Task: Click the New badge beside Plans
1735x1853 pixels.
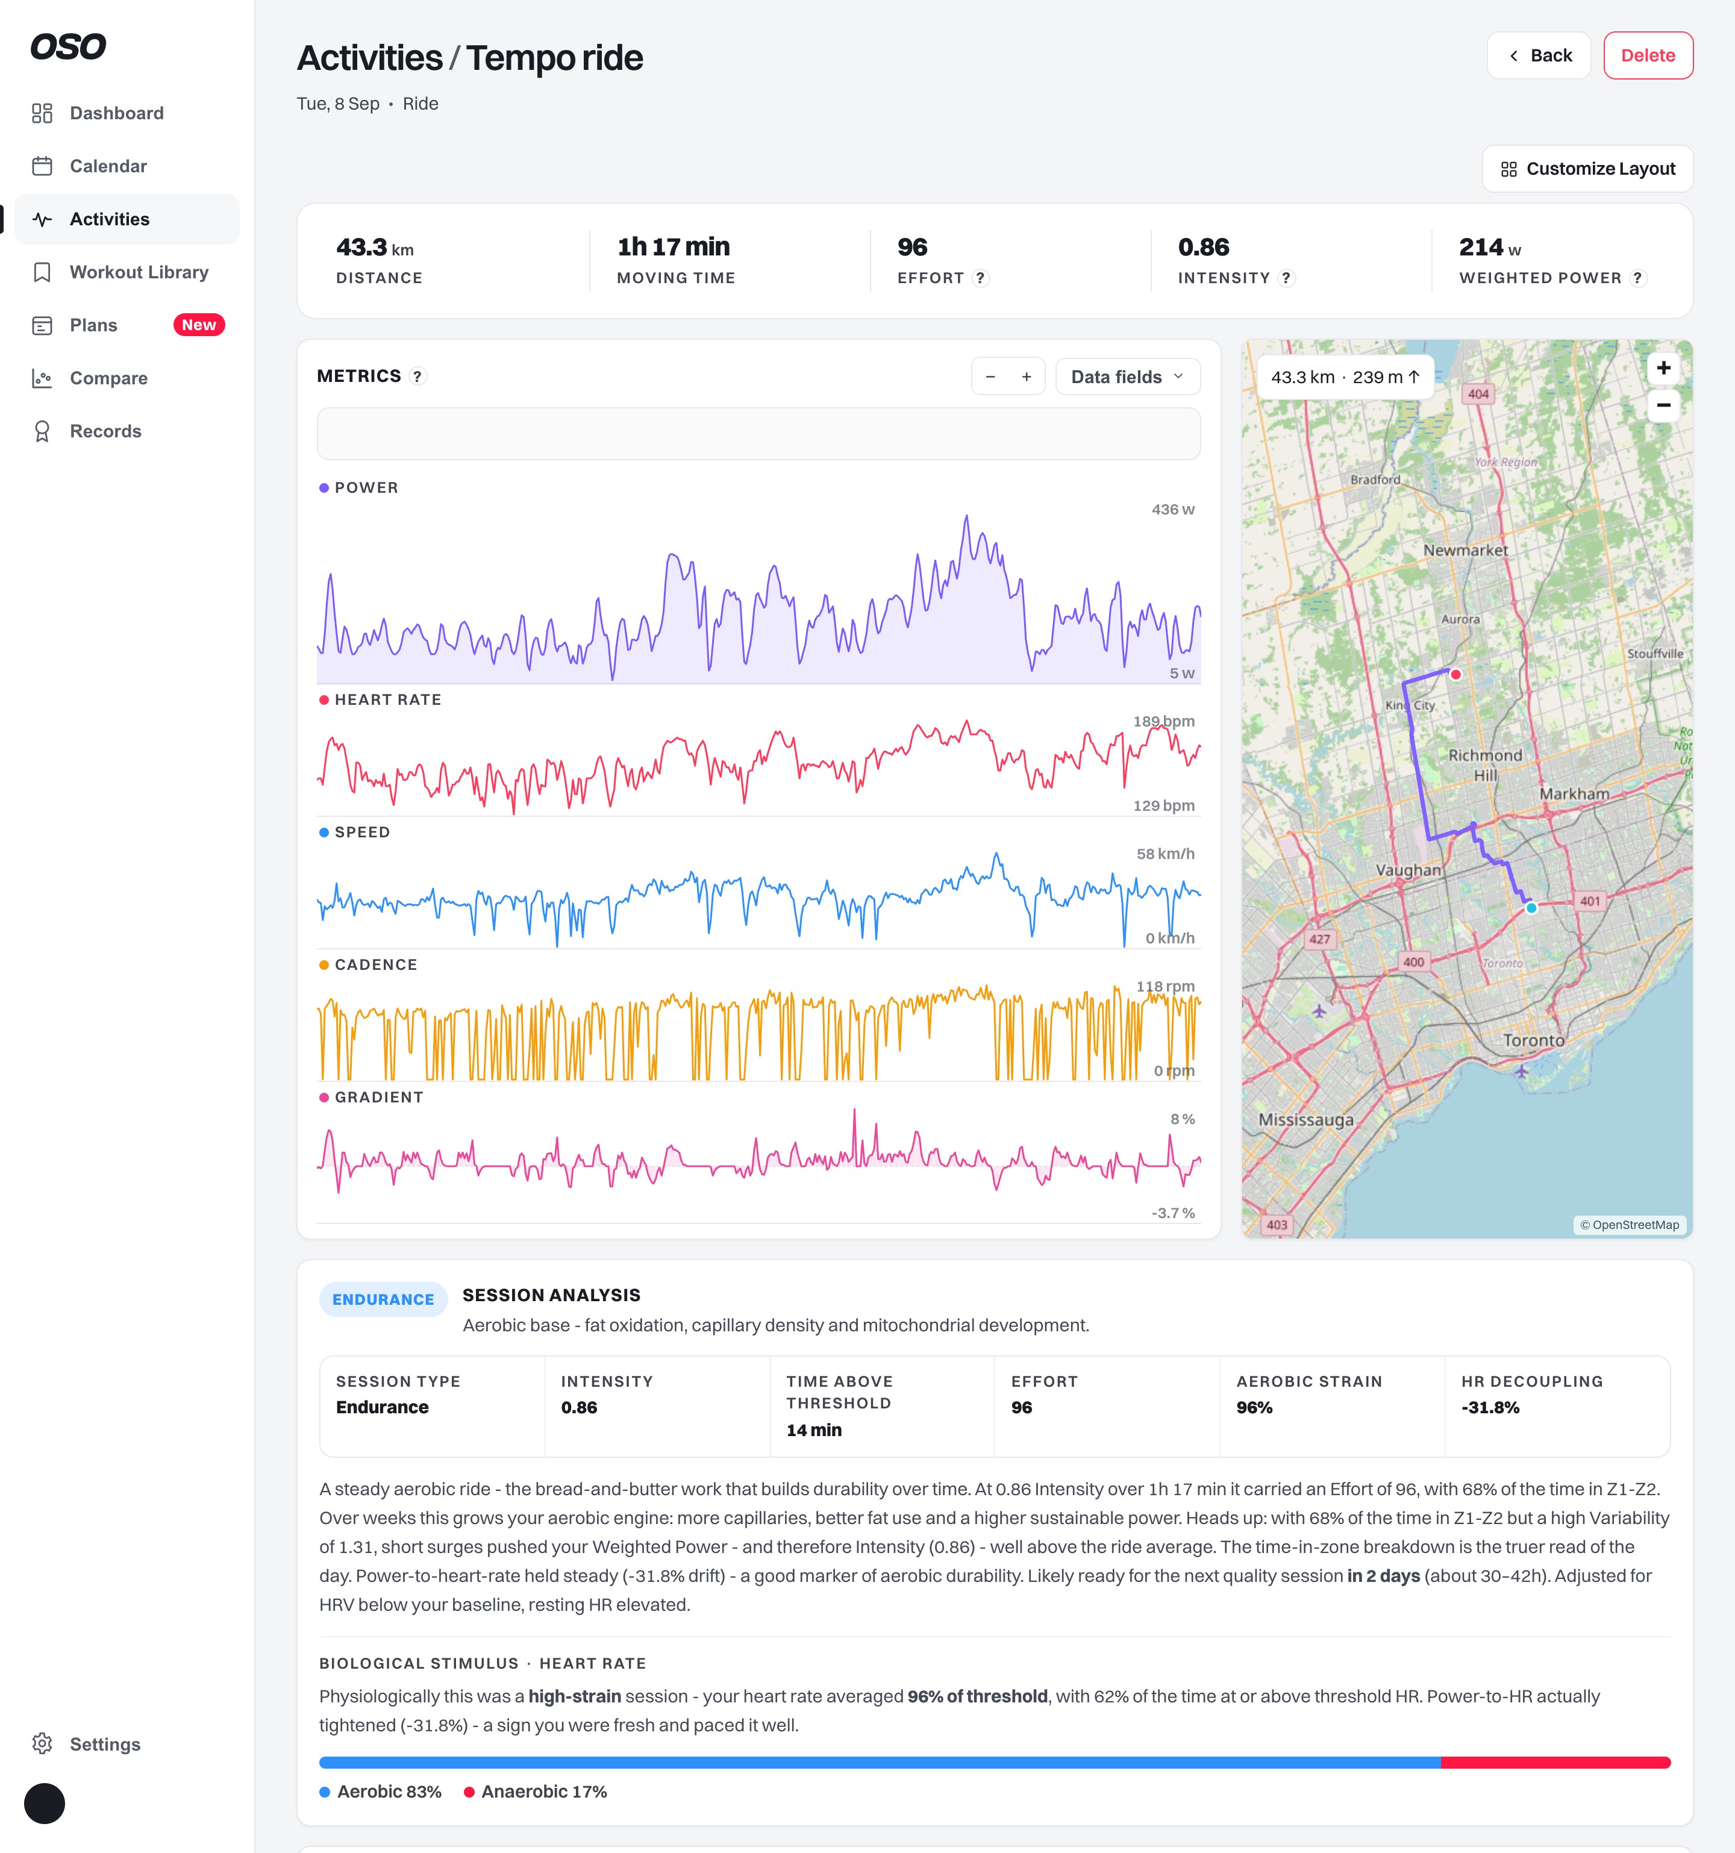Action: [199, 325]
